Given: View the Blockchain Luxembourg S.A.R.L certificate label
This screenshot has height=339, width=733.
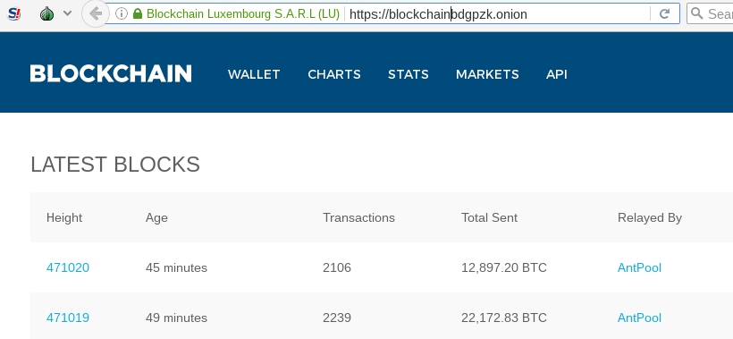Looking at the screenshot, I should click(x=242, y=13).
